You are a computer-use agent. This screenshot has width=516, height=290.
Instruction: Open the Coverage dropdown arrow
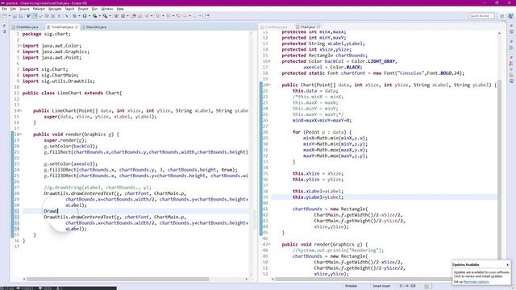(x=100, y=16)
